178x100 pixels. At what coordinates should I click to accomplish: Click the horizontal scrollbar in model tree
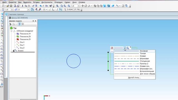click(23, 52)
